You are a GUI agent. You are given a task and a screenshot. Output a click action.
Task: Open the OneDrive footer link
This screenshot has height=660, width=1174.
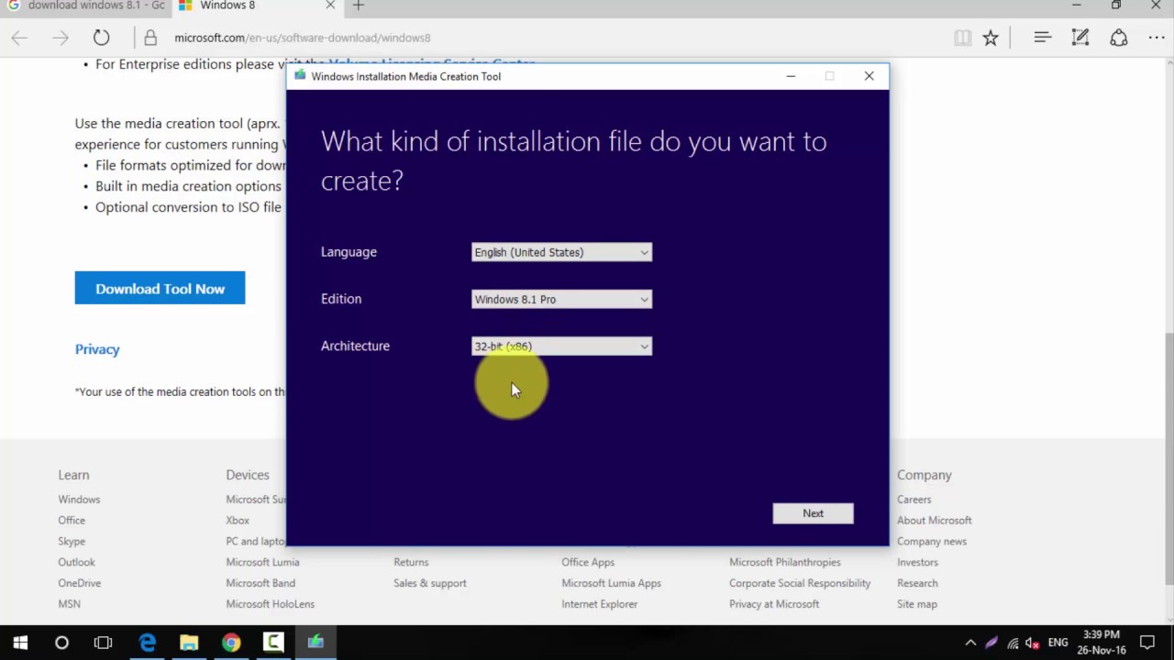[x=79, y=583]
